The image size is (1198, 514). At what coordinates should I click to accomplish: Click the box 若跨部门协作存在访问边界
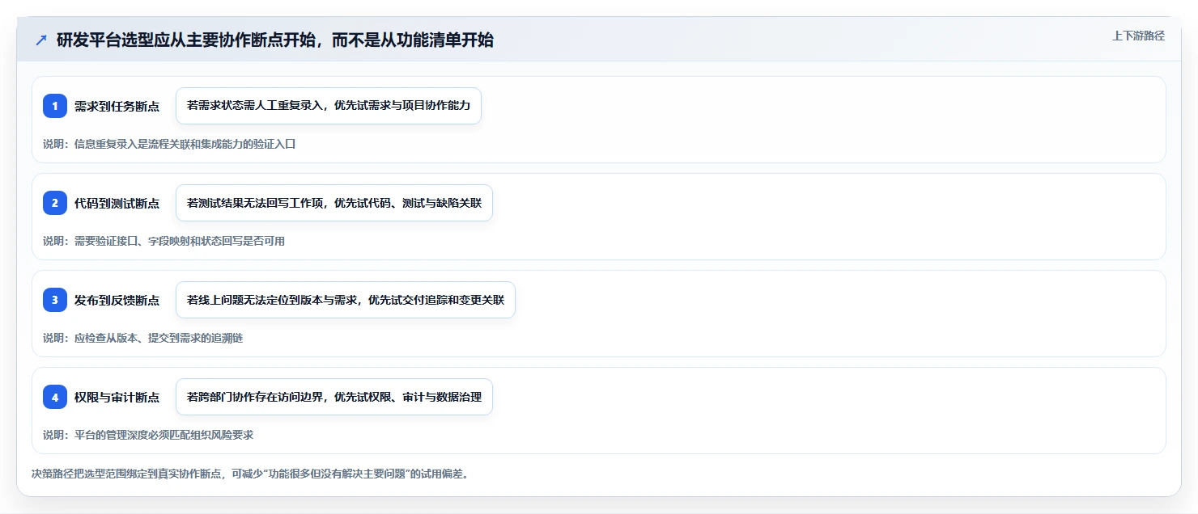click(x=334, y=397)
